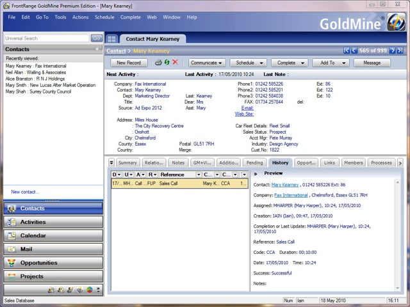The width and height of the screenshot is (410, 307).
Task: Click the GoldMine logo icon
Action: click(396, 22)
